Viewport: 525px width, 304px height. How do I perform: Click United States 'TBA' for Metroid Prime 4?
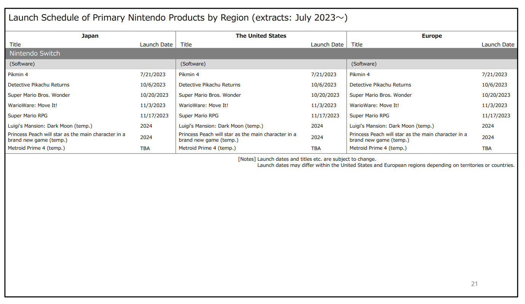[x=316, y=149]
